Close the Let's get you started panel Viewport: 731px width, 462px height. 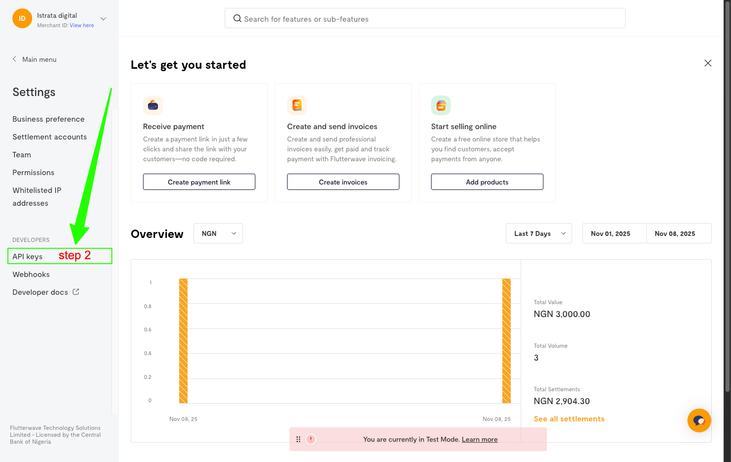[x=708, y=63]
